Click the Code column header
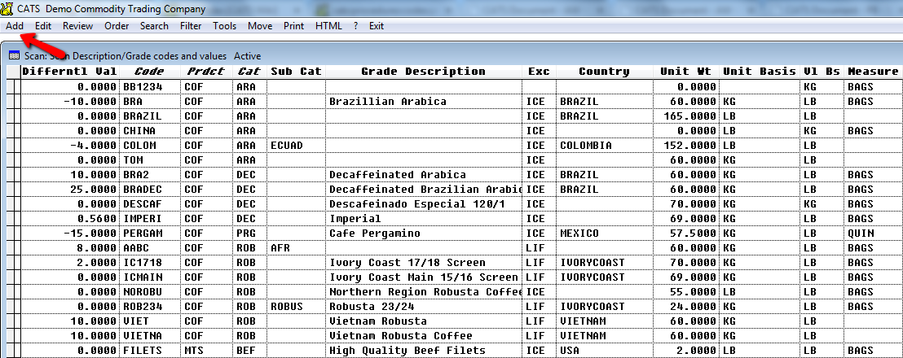 pyautogui.click(x=149, y=72)
